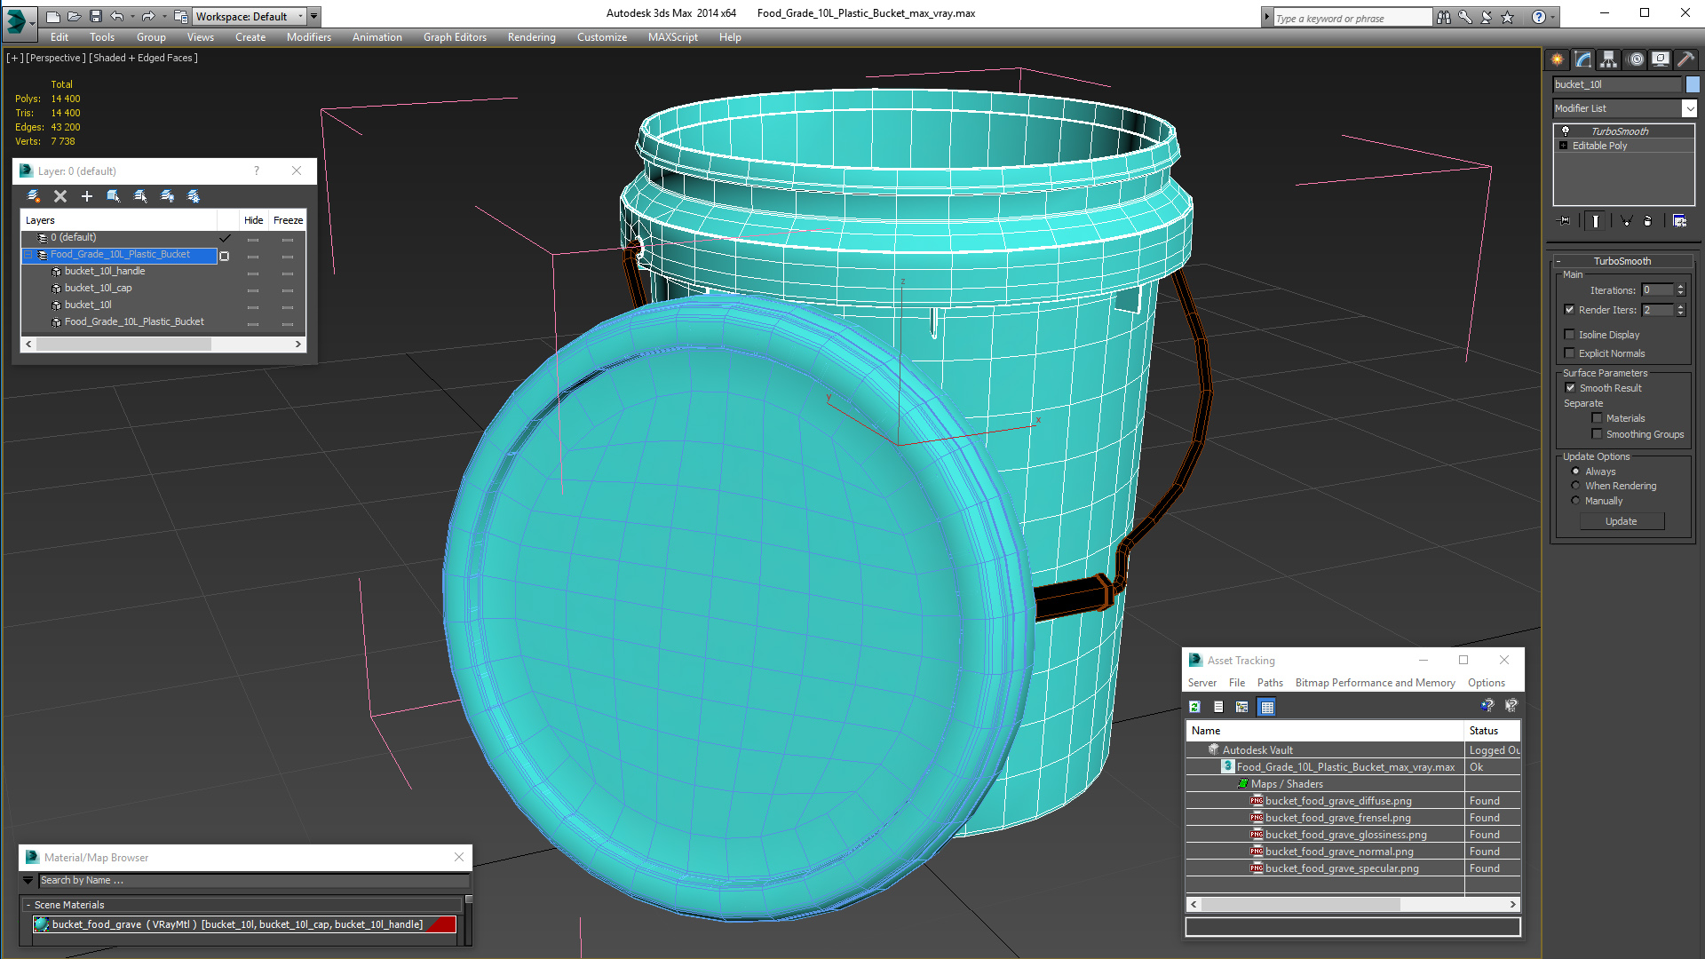Expand the Editable Poly plus in modifier stack
Image resolution: width=1705 pixels, height=959 pixels.
1564,146
